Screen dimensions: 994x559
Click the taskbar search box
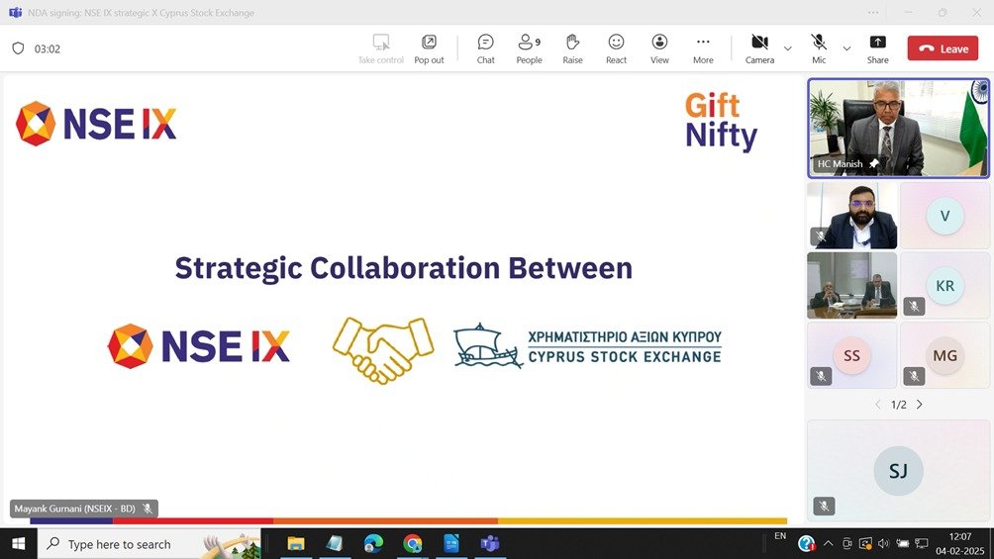pos(149,544)
